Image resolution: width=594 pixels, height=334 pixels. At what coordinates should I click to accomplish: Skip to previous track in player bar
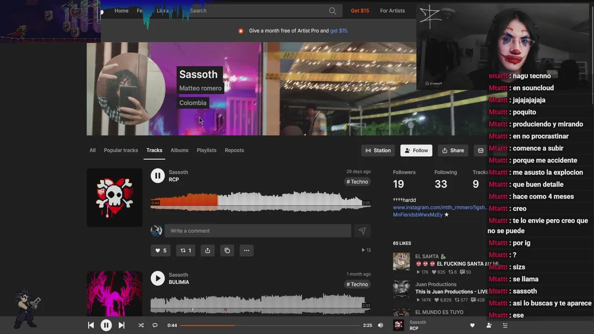coord(91,325)
